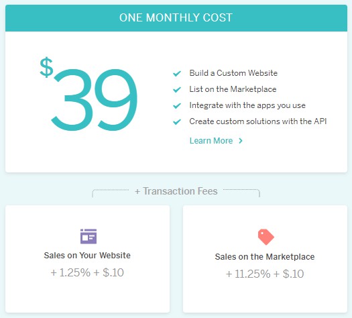
Task: Select the Sales on the Marketplace heading
Action: (x=265, y=257)
